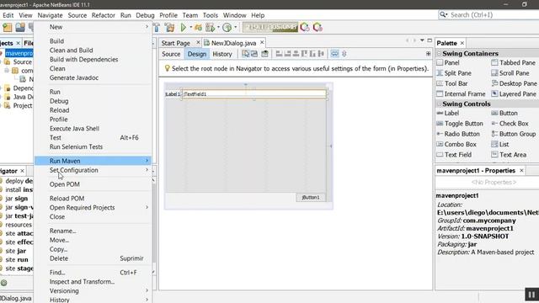Viewport: 539px width, 303px height.
Task: Toggle vertical resizability button
Action: [x=344, y=54]
